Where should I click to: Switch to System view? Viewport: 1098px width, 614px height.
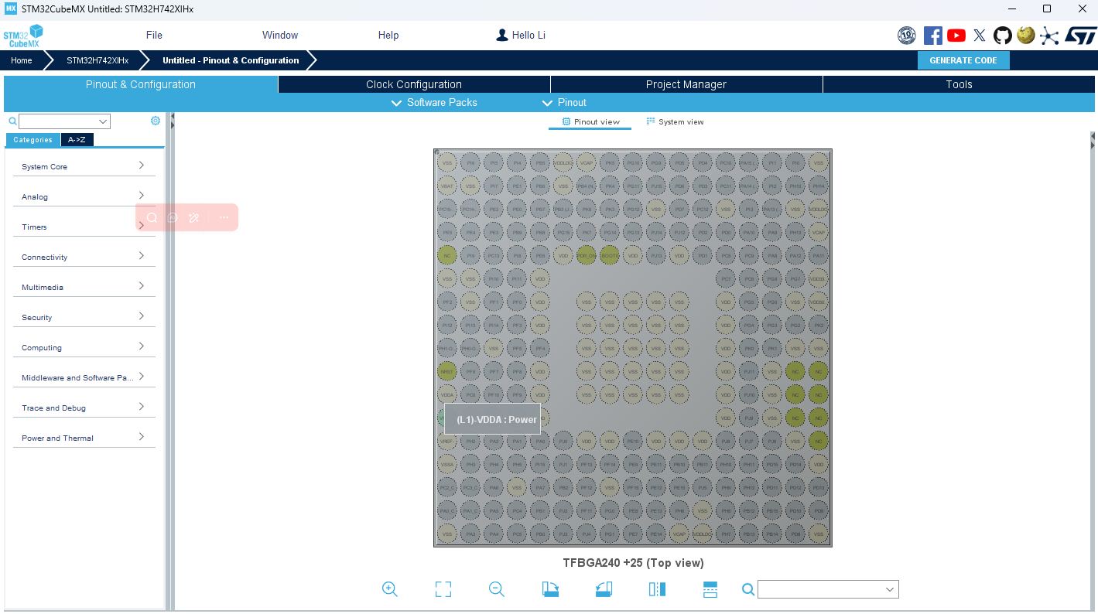point(675,122)
